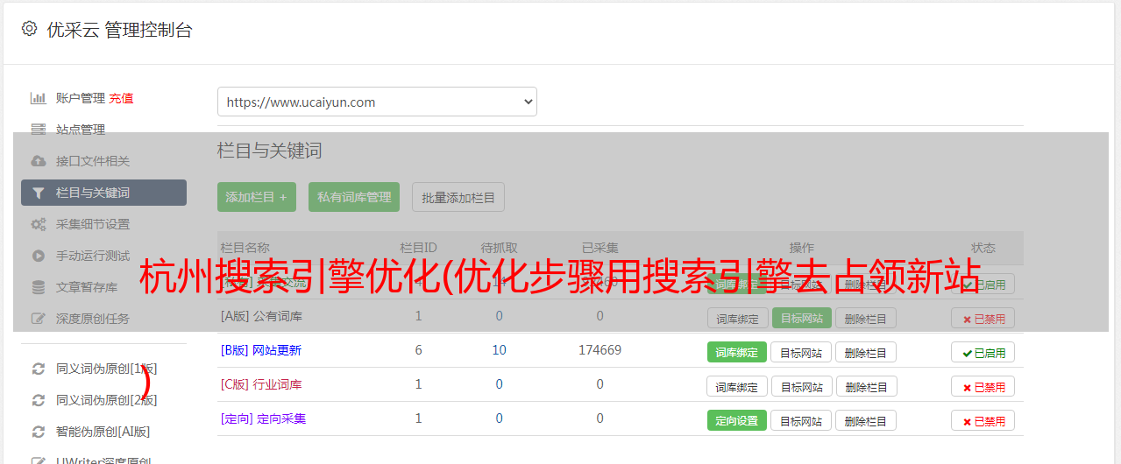Open the [A版] 公有词库 column

261,315
